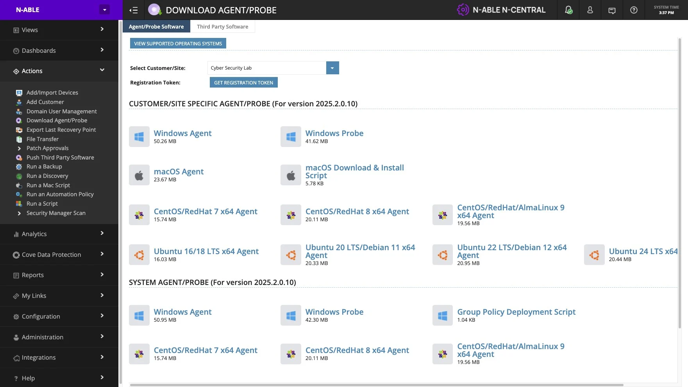The width and height of the screenshot is (688, 387).
Task: Open the chat messages icon in header
Action: tap(612, 11)
